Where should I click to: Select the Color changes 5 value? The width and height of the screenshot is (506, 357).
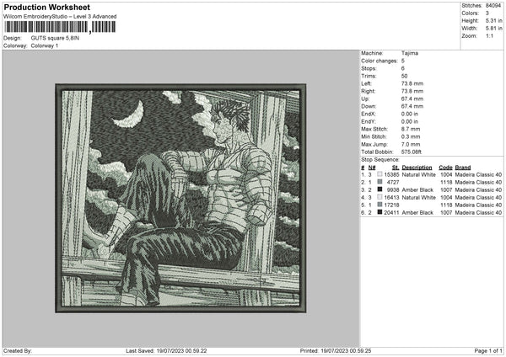[403, 61]
